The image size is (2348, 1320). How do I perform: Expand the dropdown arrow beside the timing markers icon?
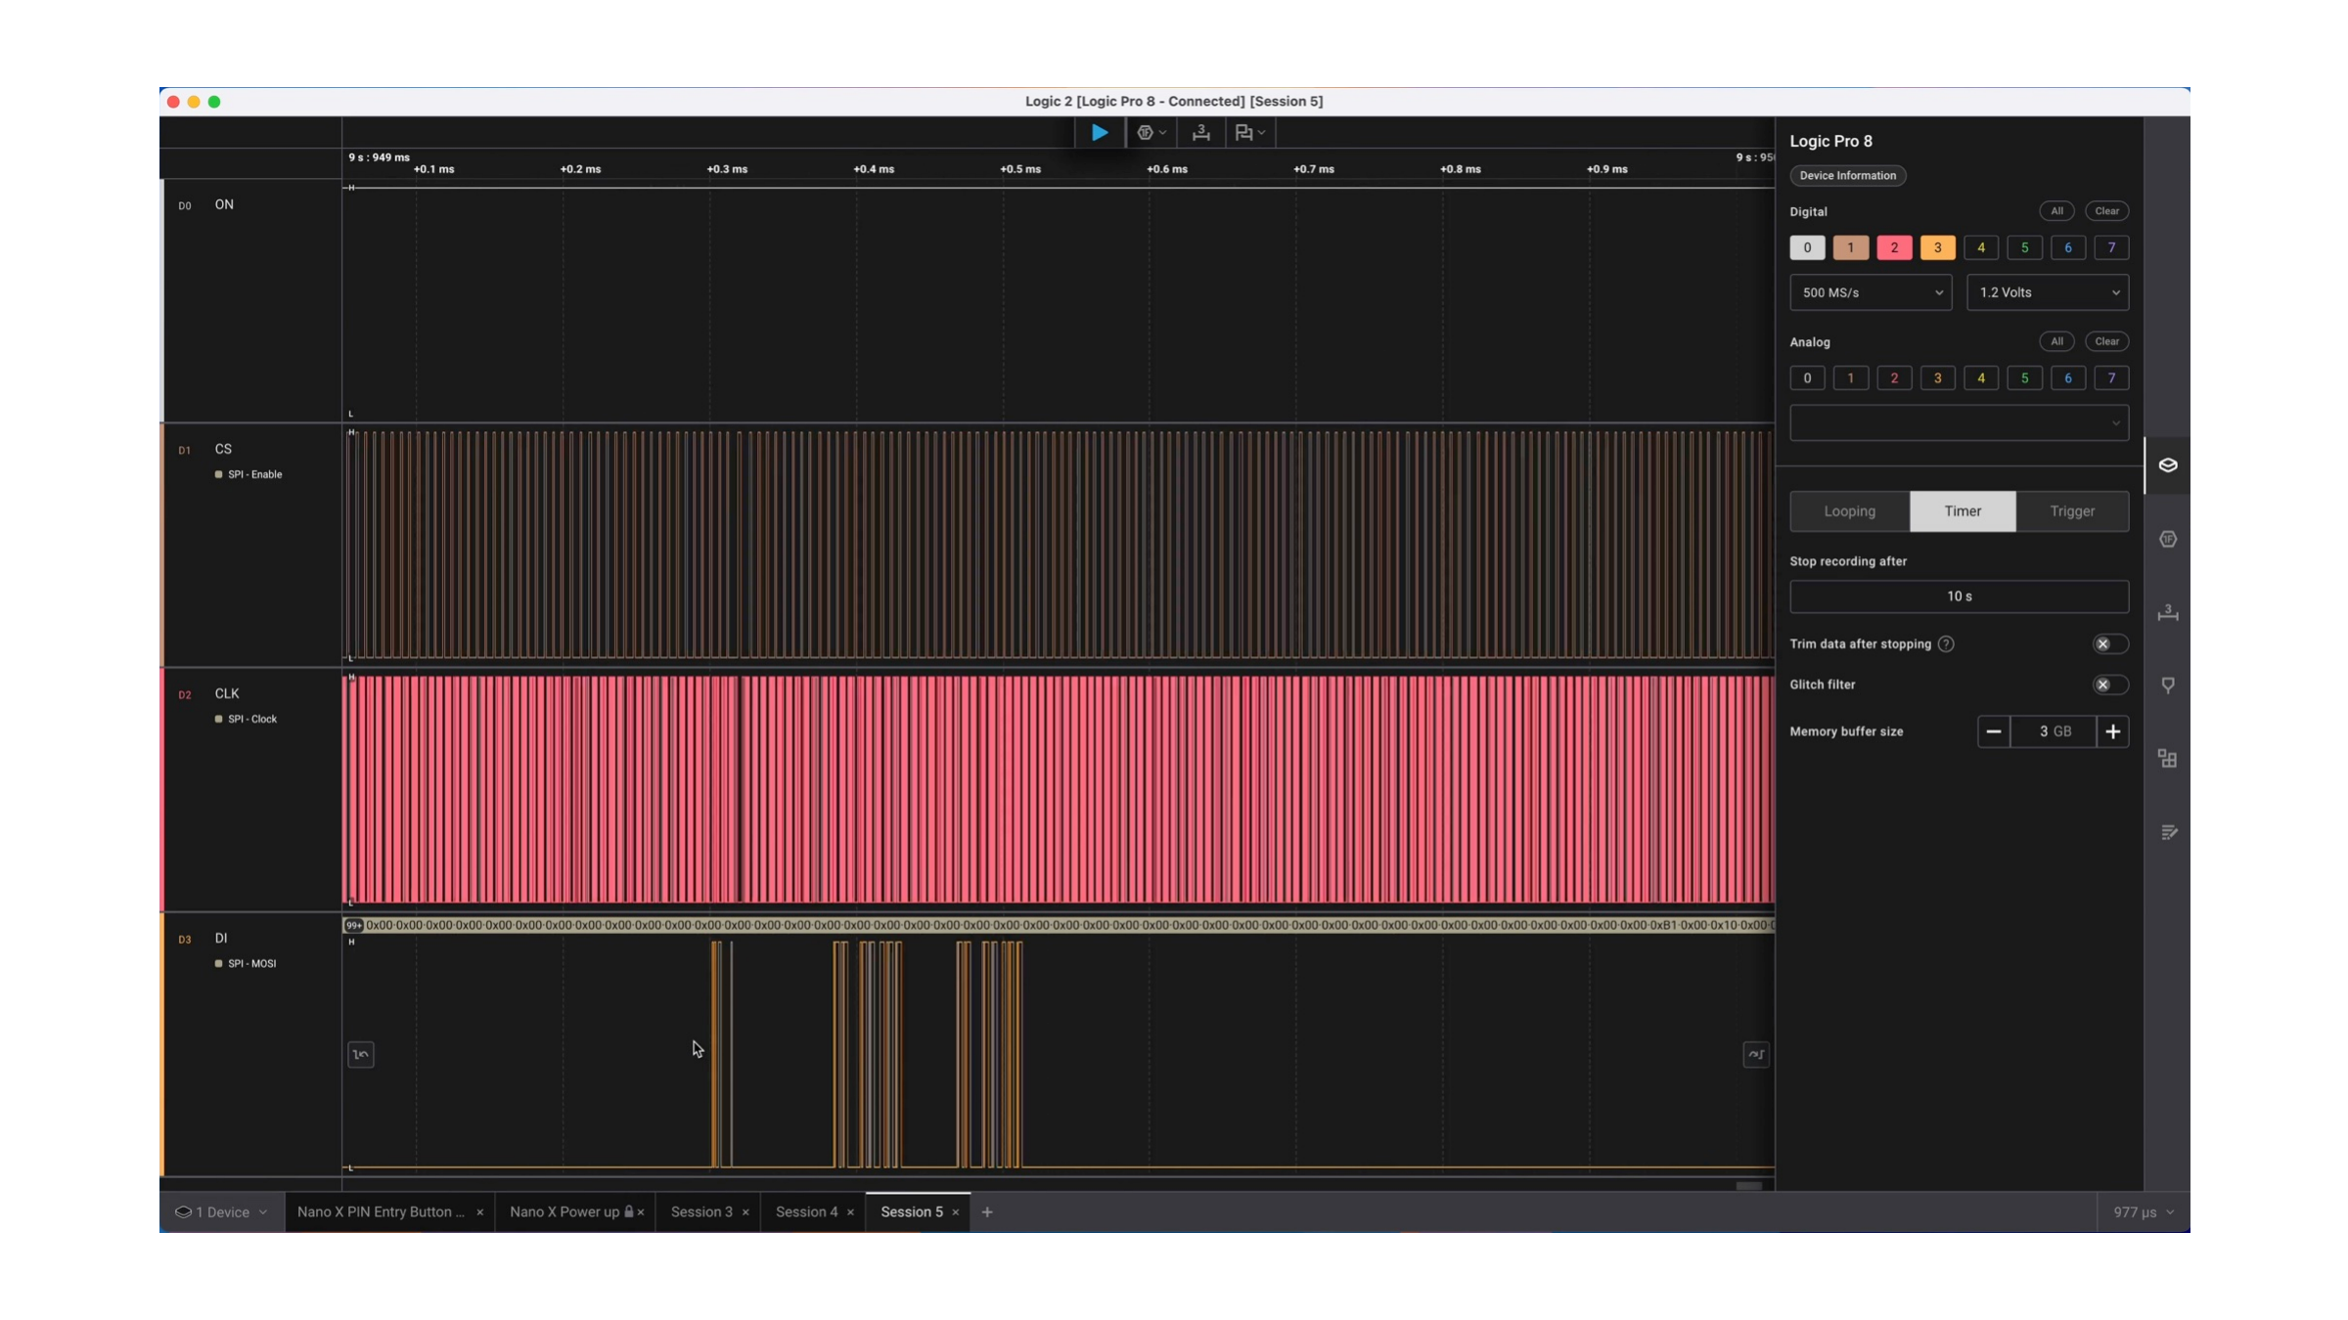tap(1262, 132)
